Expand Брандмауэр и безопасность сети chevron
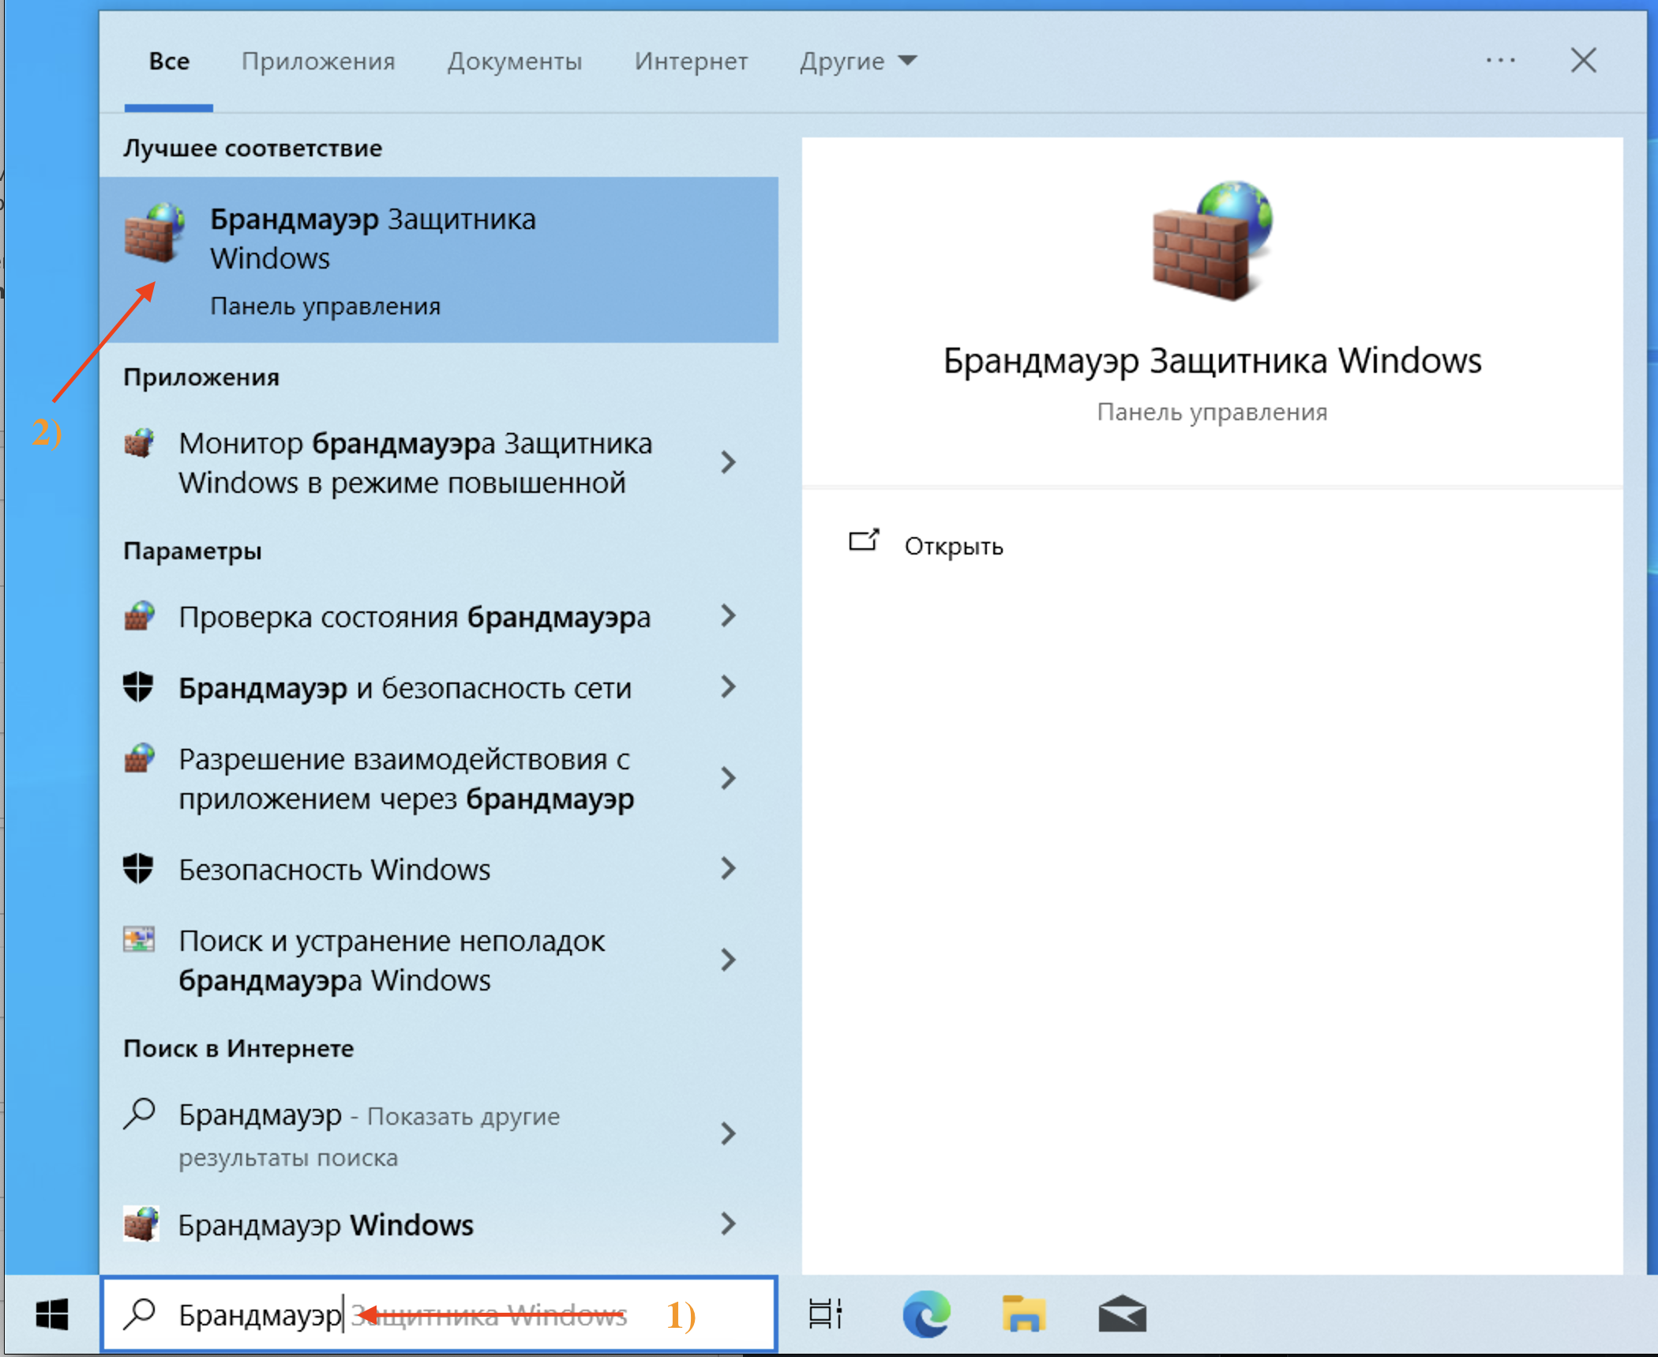This screenshot has height=1357, width=1658. tap(729, 687)
